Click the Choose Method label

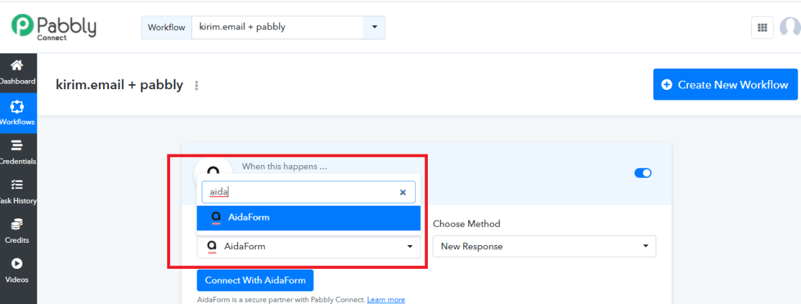(x=467, y=223)
